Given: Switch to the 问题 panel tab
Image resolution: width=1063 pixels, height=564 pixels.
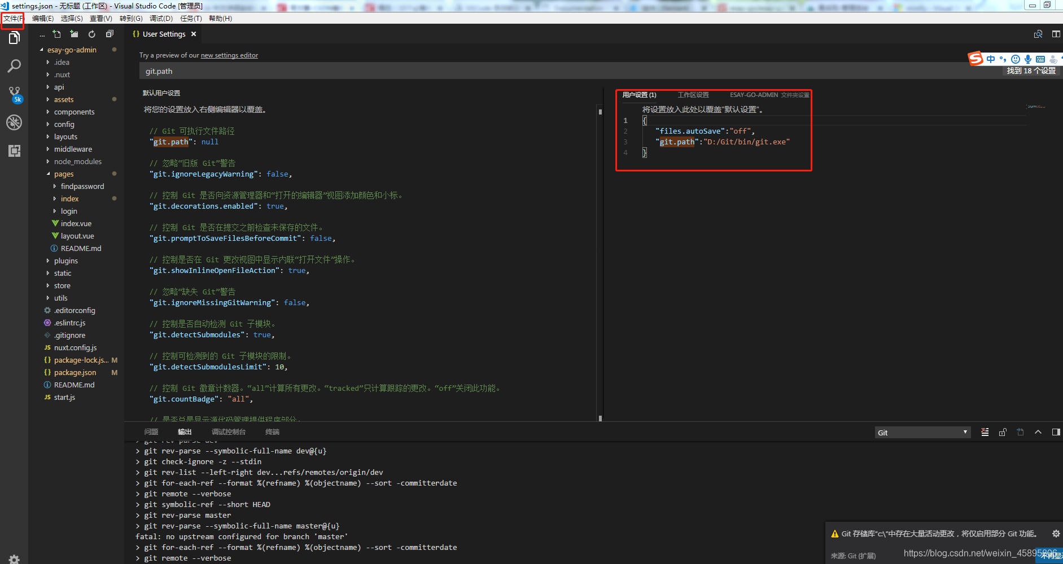Looking at the screenshot, I should click(151, 432).
